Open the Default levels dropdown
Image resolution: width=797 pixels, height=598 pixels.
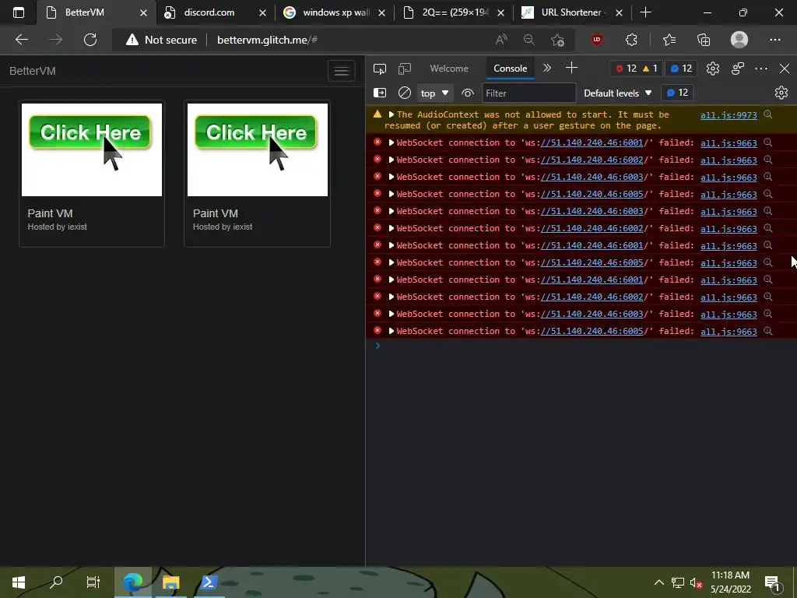[x=617, y=93]
